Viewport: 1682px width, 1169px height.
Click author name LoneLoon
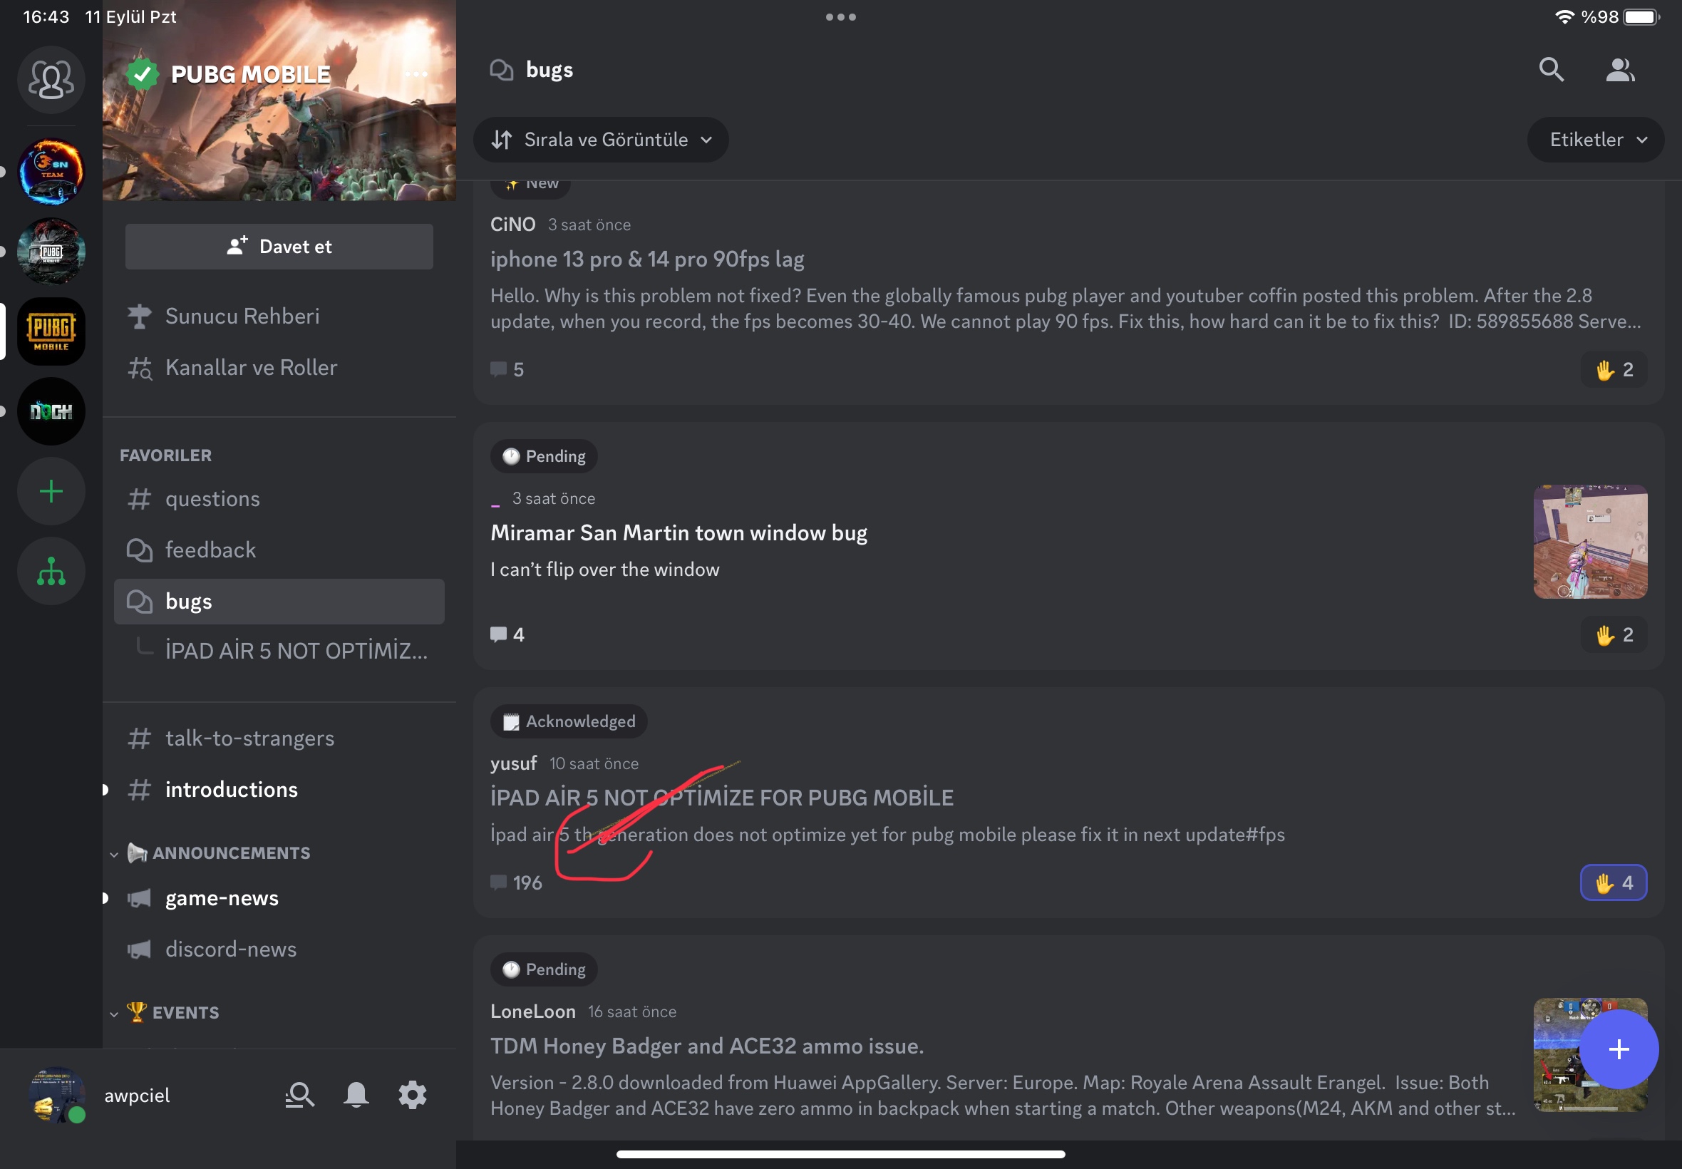[x=533, y=1011]
